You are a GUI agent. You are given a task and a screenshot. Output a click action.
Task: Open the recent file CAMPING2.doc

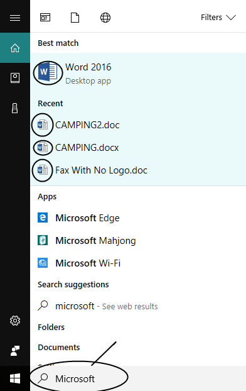(x=138, y=124)
